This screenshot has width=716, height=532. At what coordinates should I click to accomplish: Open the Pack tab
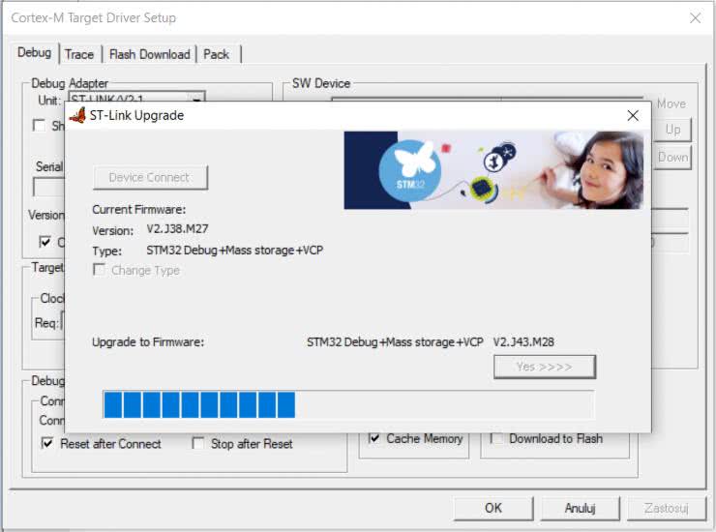click(x=217, y=54)
